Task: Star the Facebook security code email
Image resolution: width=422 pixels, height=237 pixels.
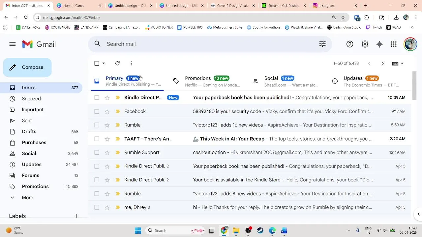Action: (107, 111)
